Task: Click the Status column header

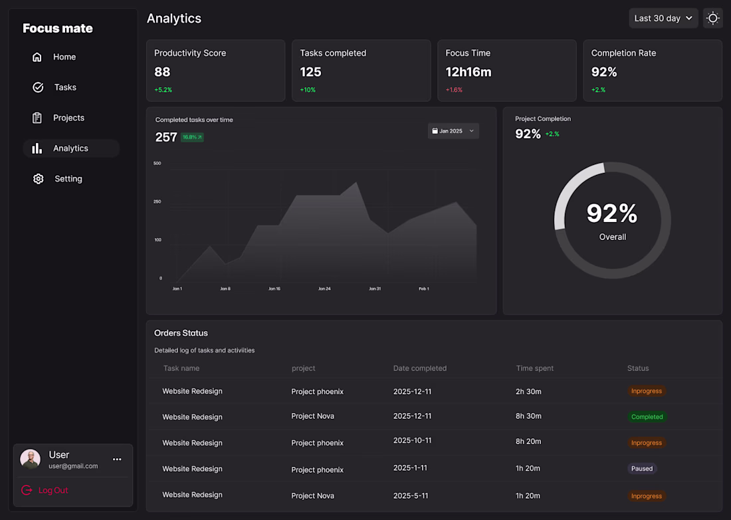Action: pyautogui.click(x=638, y=368)
